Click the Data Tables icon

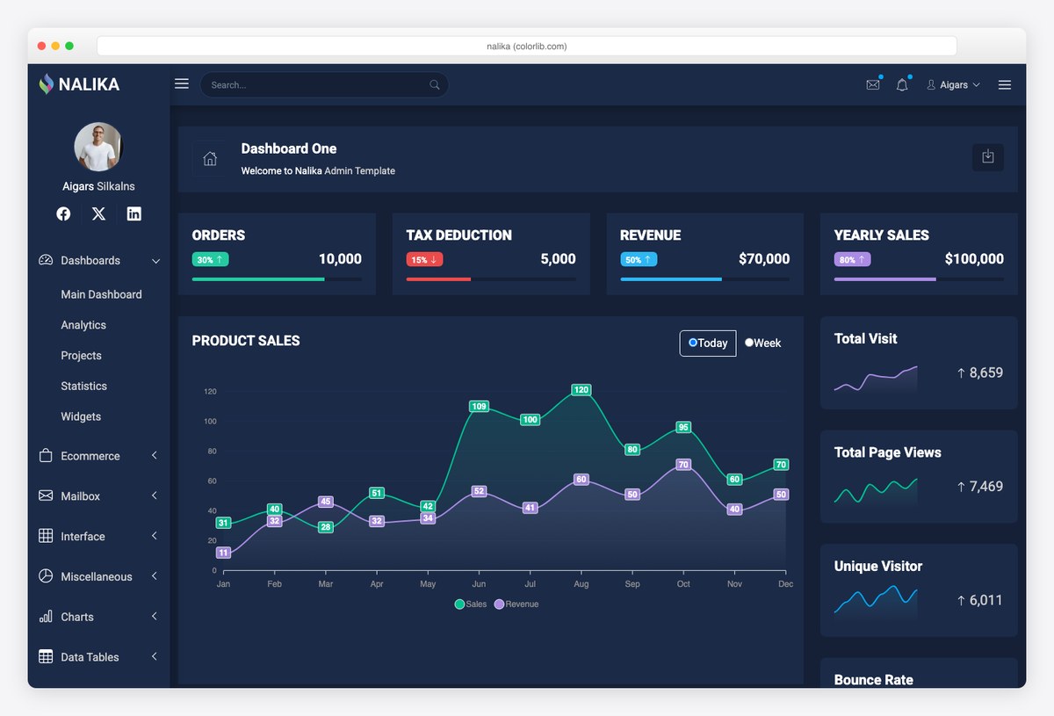pos(46,656)
